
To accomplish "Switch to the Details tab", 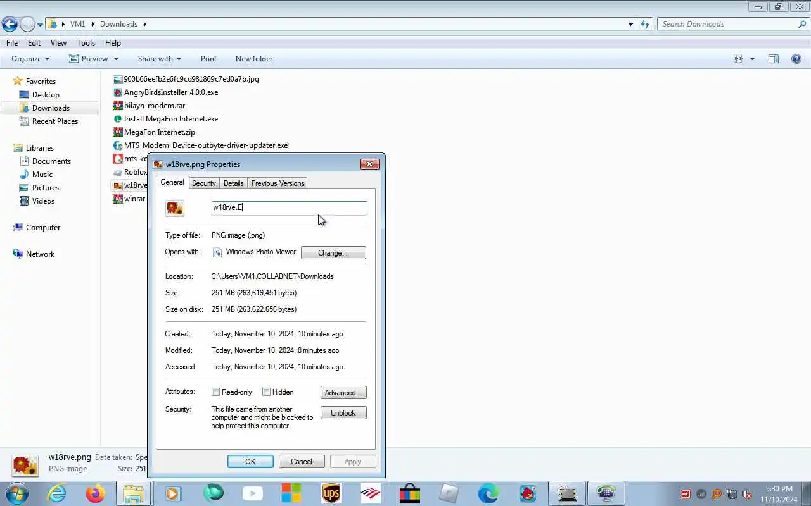I will (x=233, y=183).
